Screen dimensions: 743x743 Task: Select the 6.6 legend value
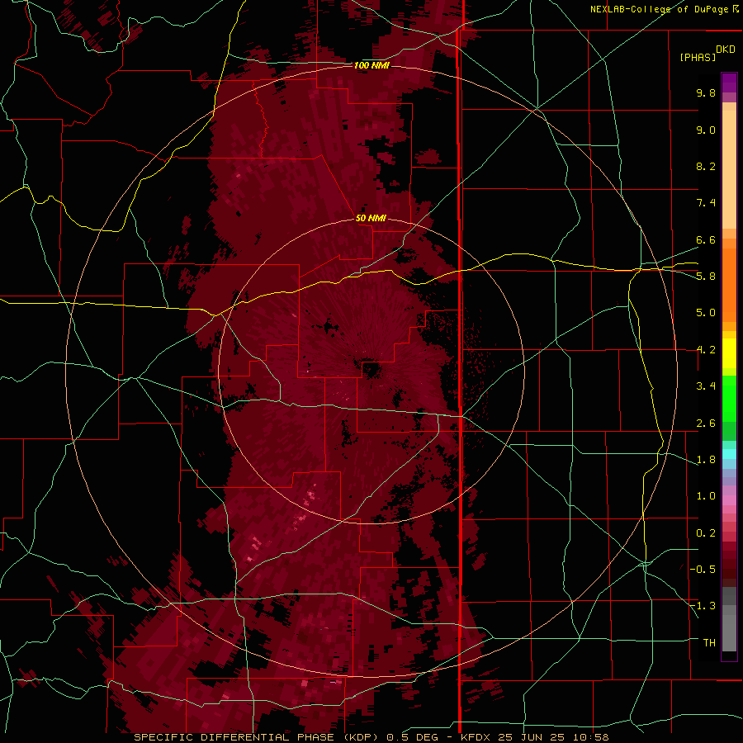(706, 239)
